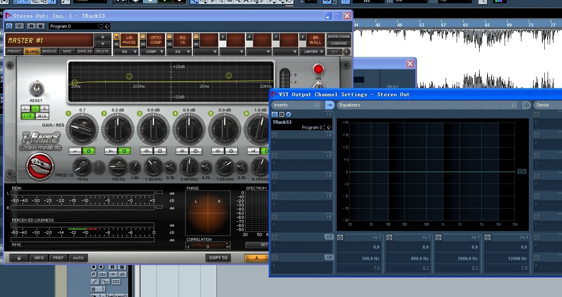Screen dimensions: 562x297
Task: Select chain slot 3B
Action: [x=170, y=44]
